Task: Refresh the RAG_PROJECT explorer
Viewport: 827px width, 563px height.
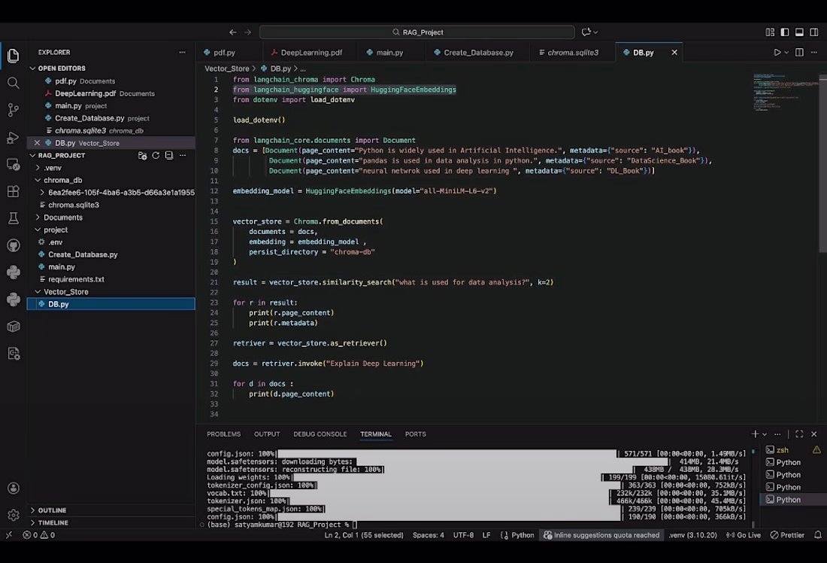Action: coord(156,155)
